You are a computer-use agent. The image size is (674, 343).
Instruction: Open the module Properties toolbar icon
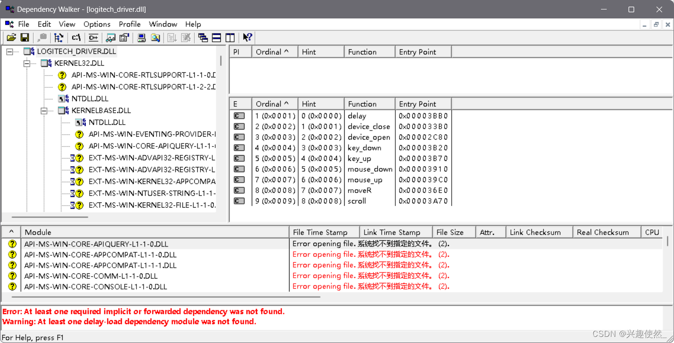point(124,37)
